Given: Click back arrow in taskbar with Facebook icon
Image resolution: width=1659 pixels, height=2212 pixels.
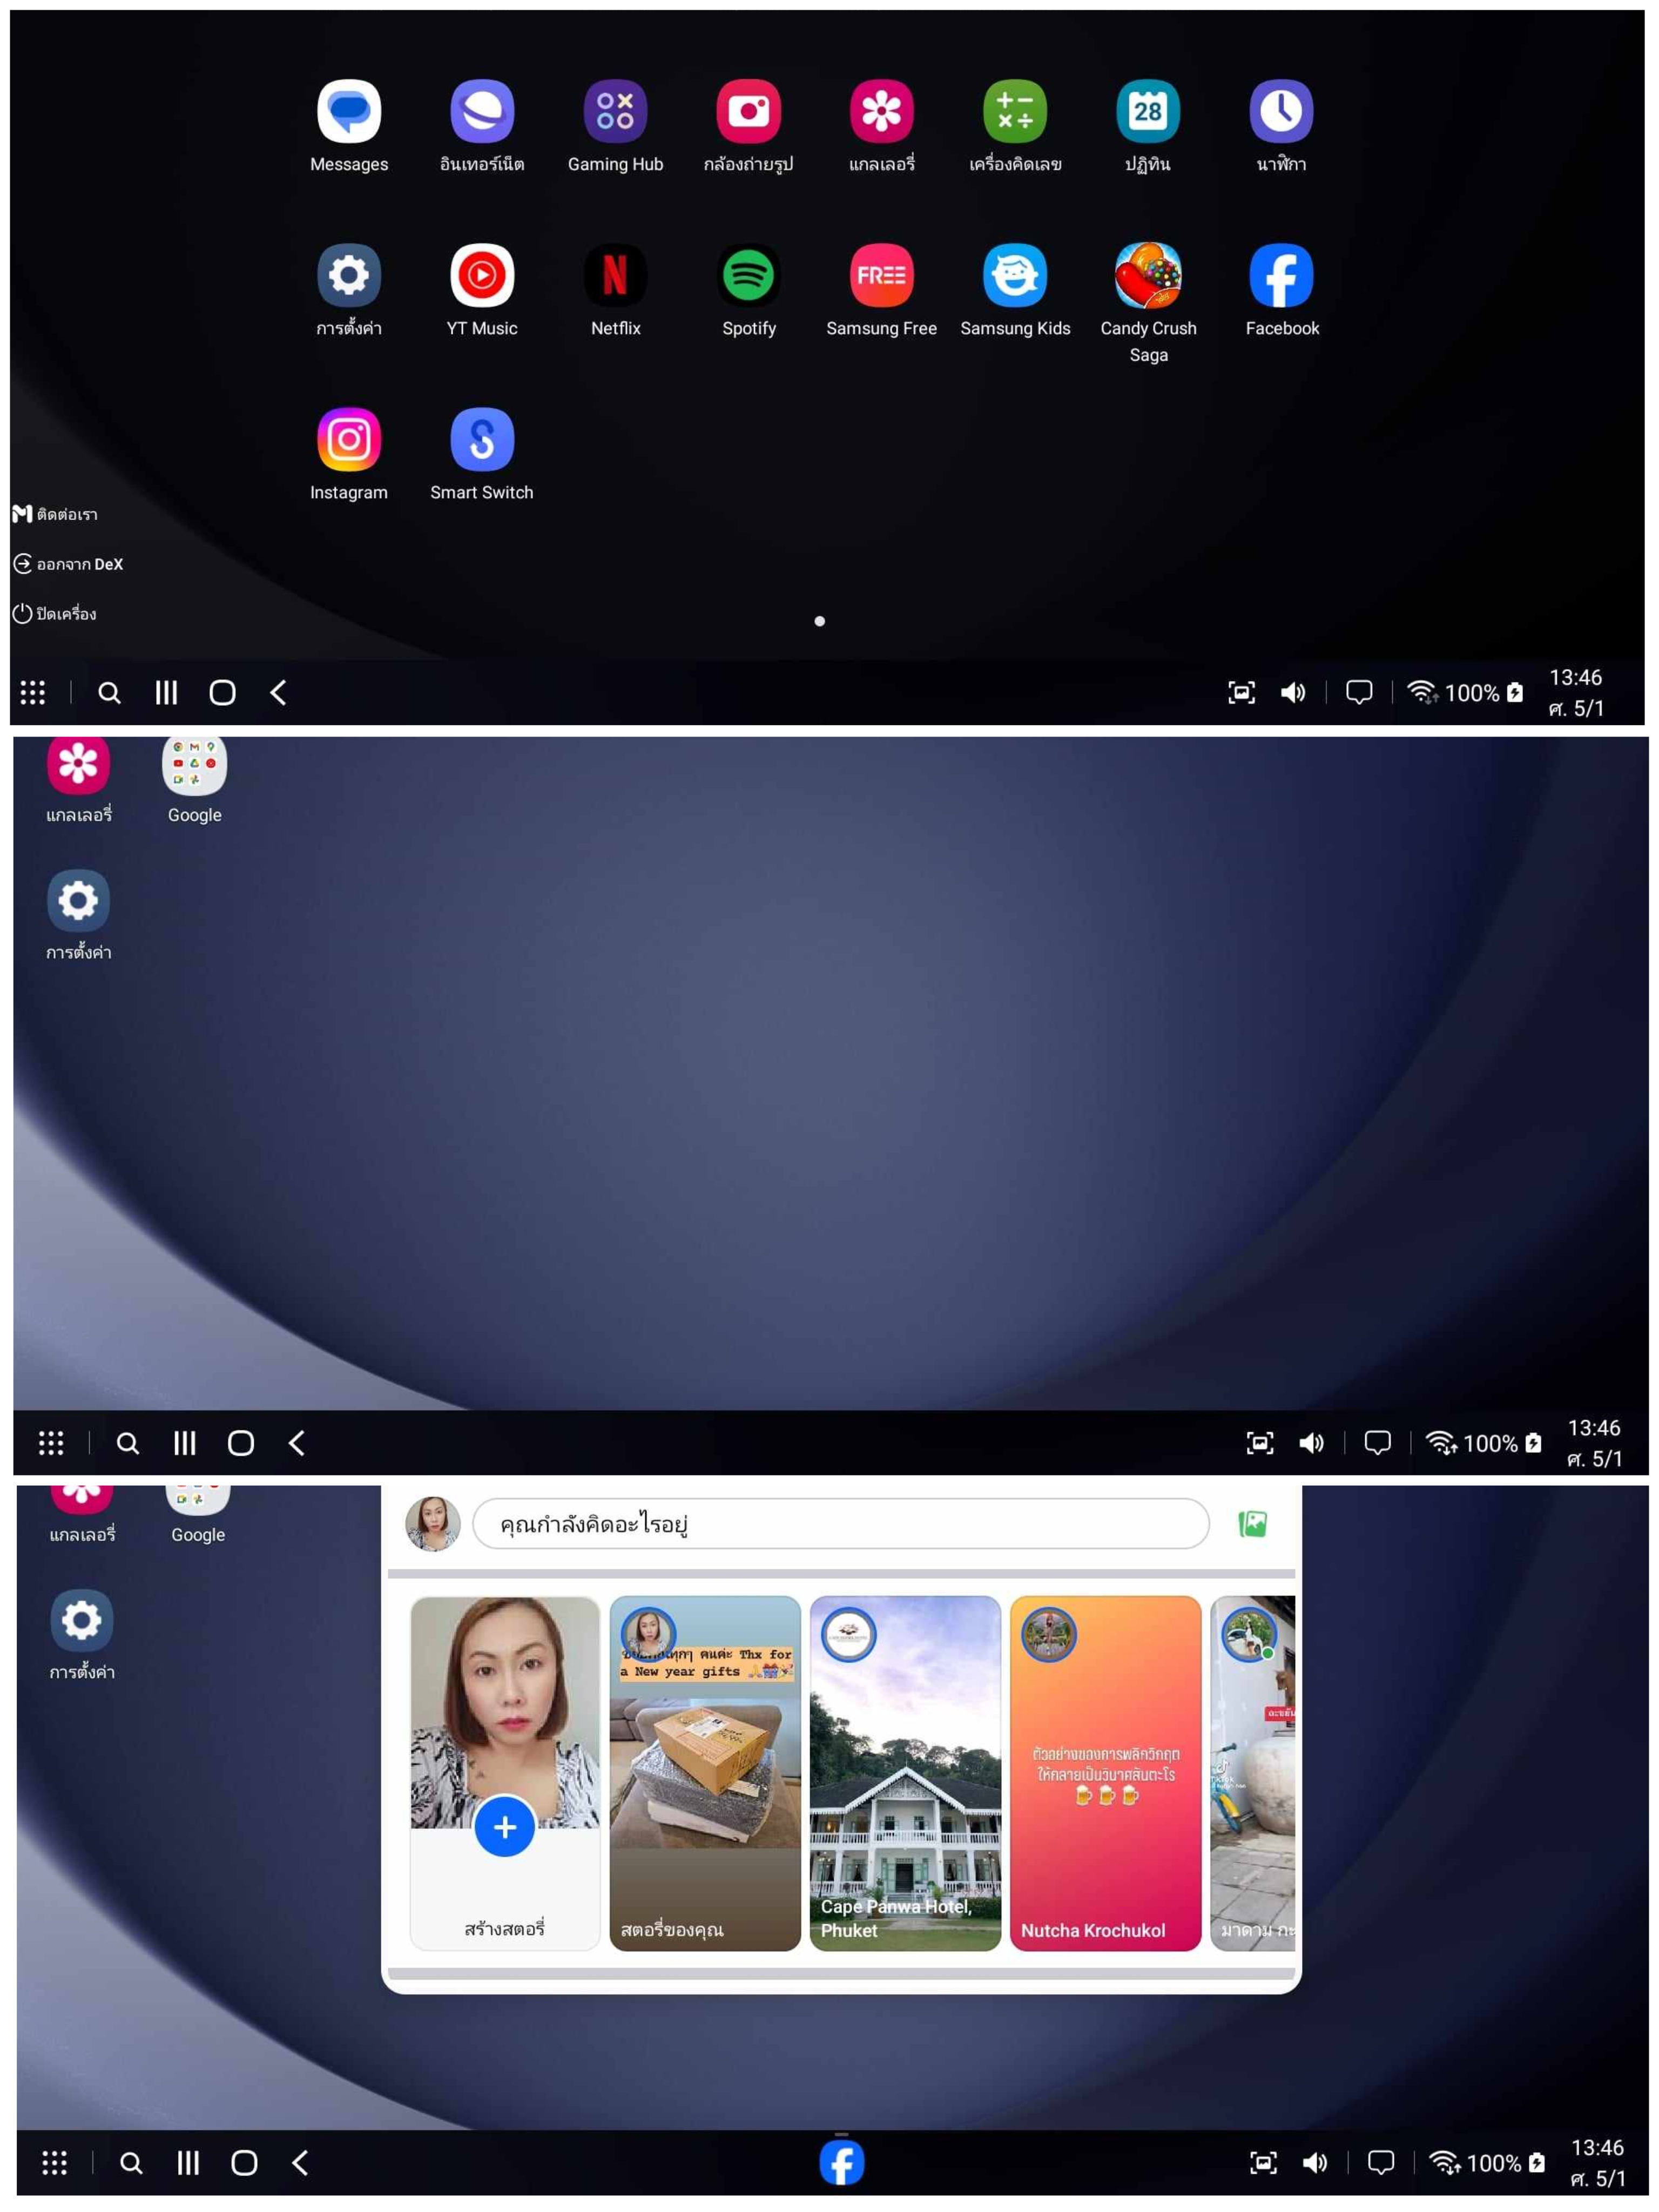Looking at the screenshot, I should pyautogui.click(x=300, y=2162).
